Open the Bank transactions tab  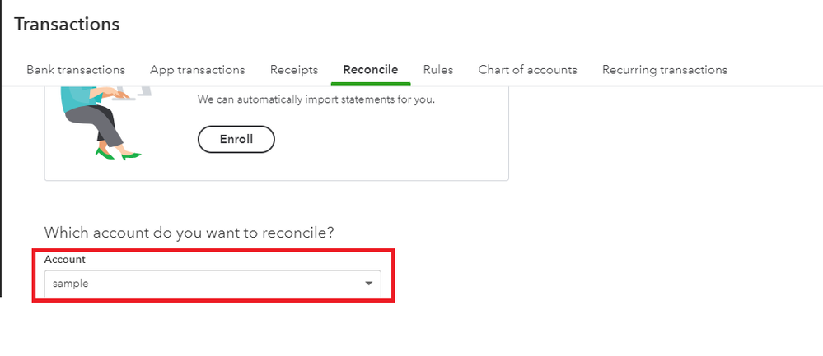coord(76,70)
